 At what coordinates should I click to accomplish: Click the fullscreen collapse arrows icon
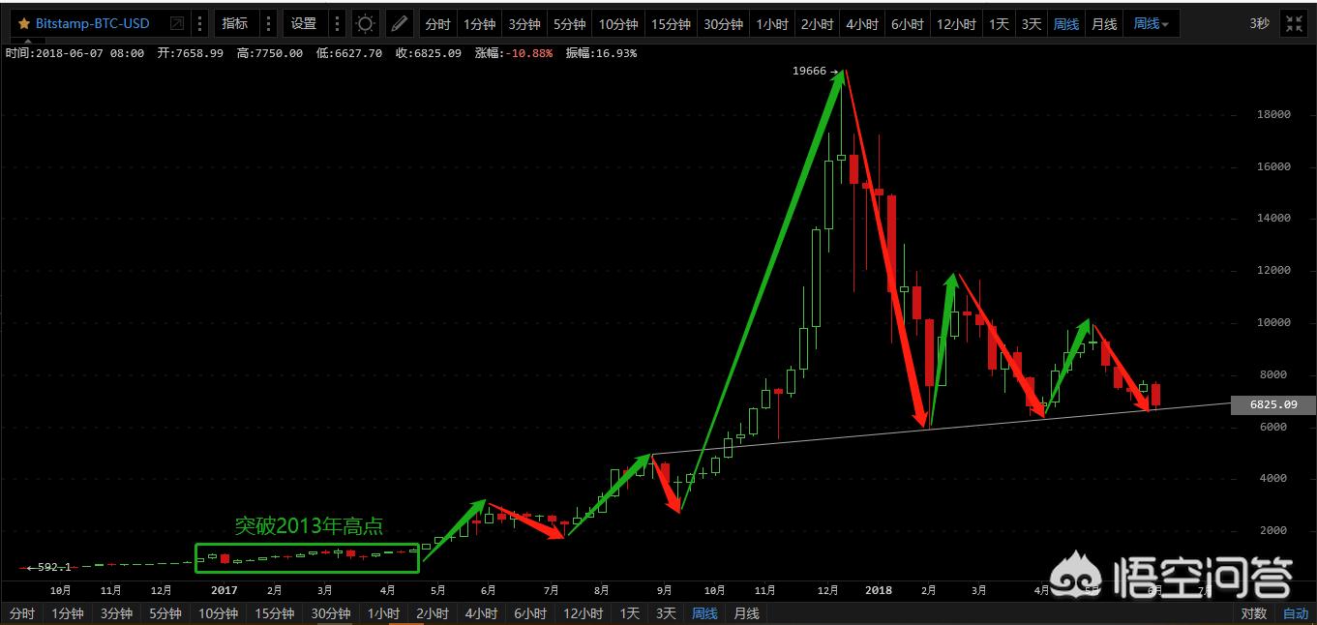(x=1294, y=23)
